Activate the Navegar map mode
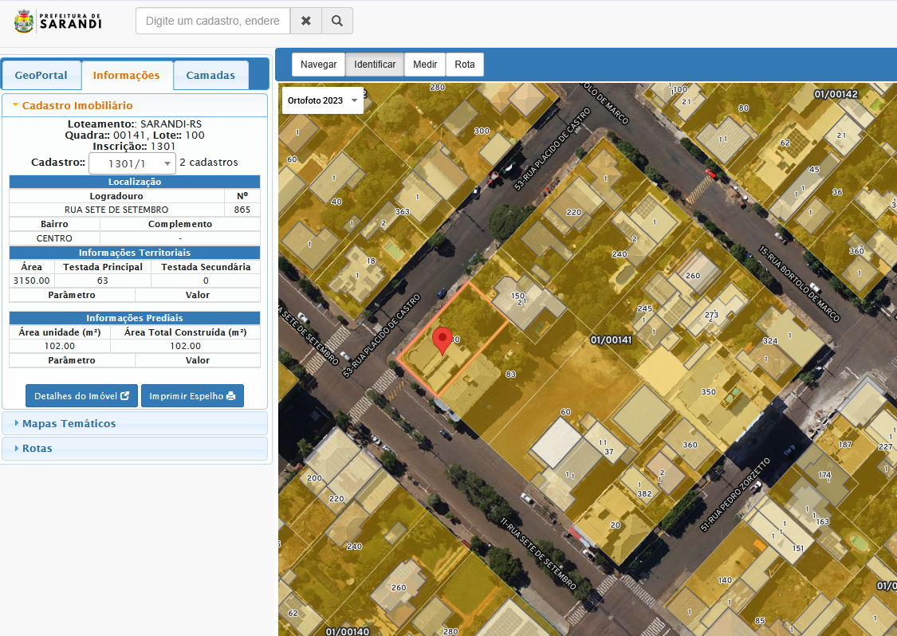897x636 pixels. (x=319, y=65)
